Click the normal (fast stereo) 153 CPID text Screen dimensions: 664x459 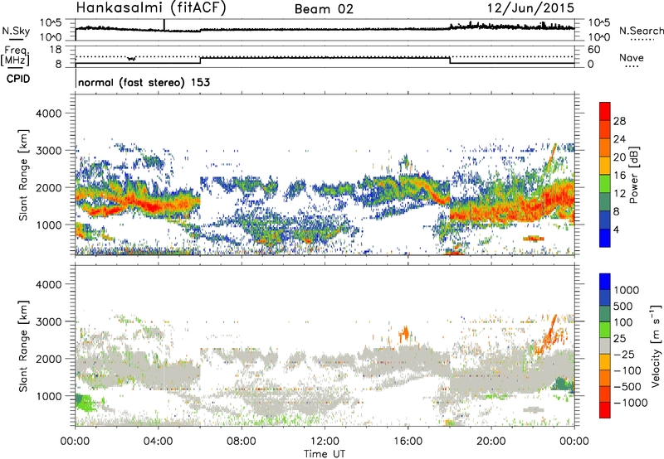point(144,82)
